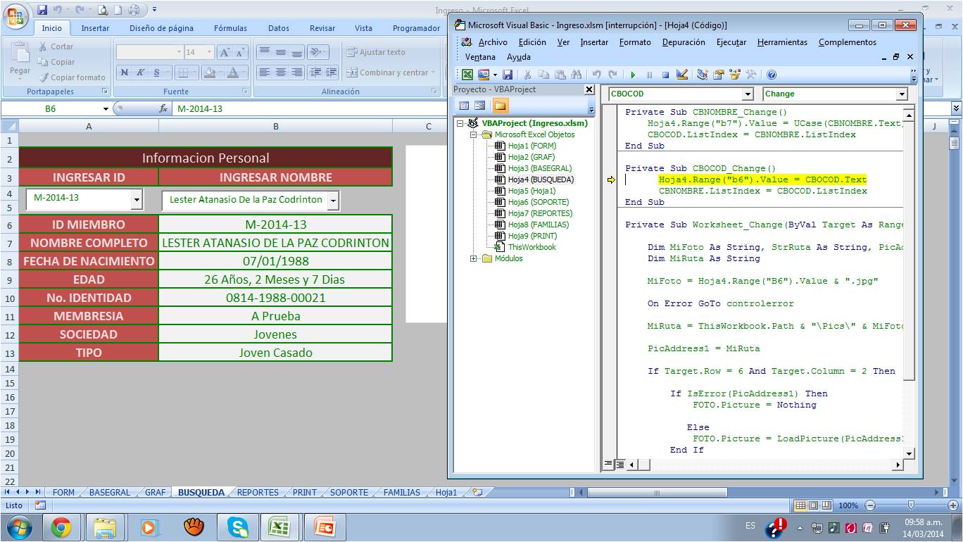Viewport: 963px width, 542px height.
Task: Click Excel quick access Save icon
Action: [x=42, y=10]
